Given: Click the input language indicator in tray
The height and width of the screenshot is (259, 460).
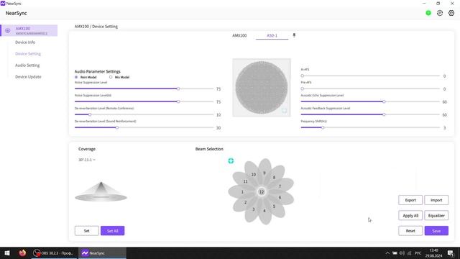Looking at the screenshot, I should pos(418,253).
